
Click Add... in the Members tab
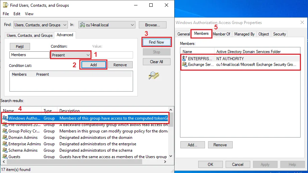point(192,145)
